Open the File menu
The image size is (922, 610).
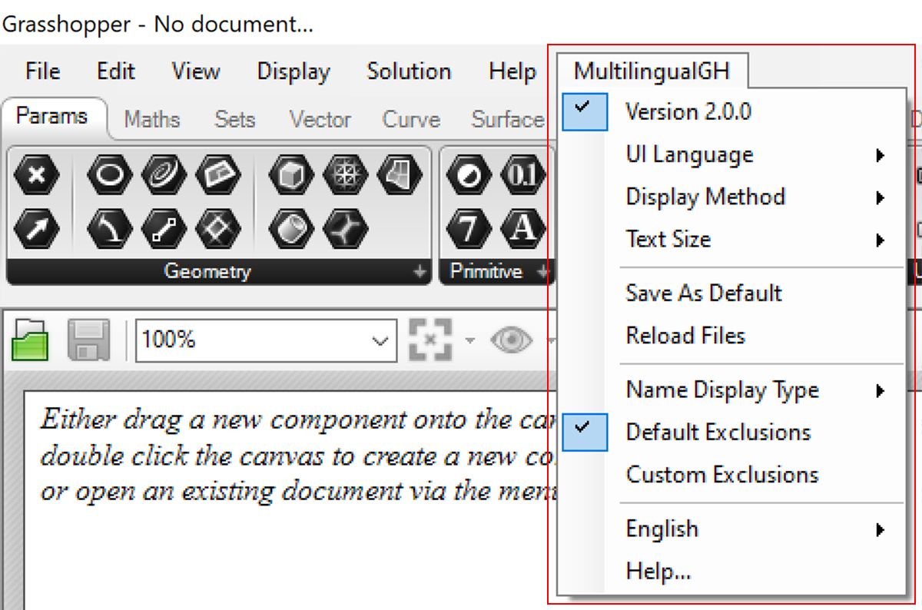click(42, 71)
